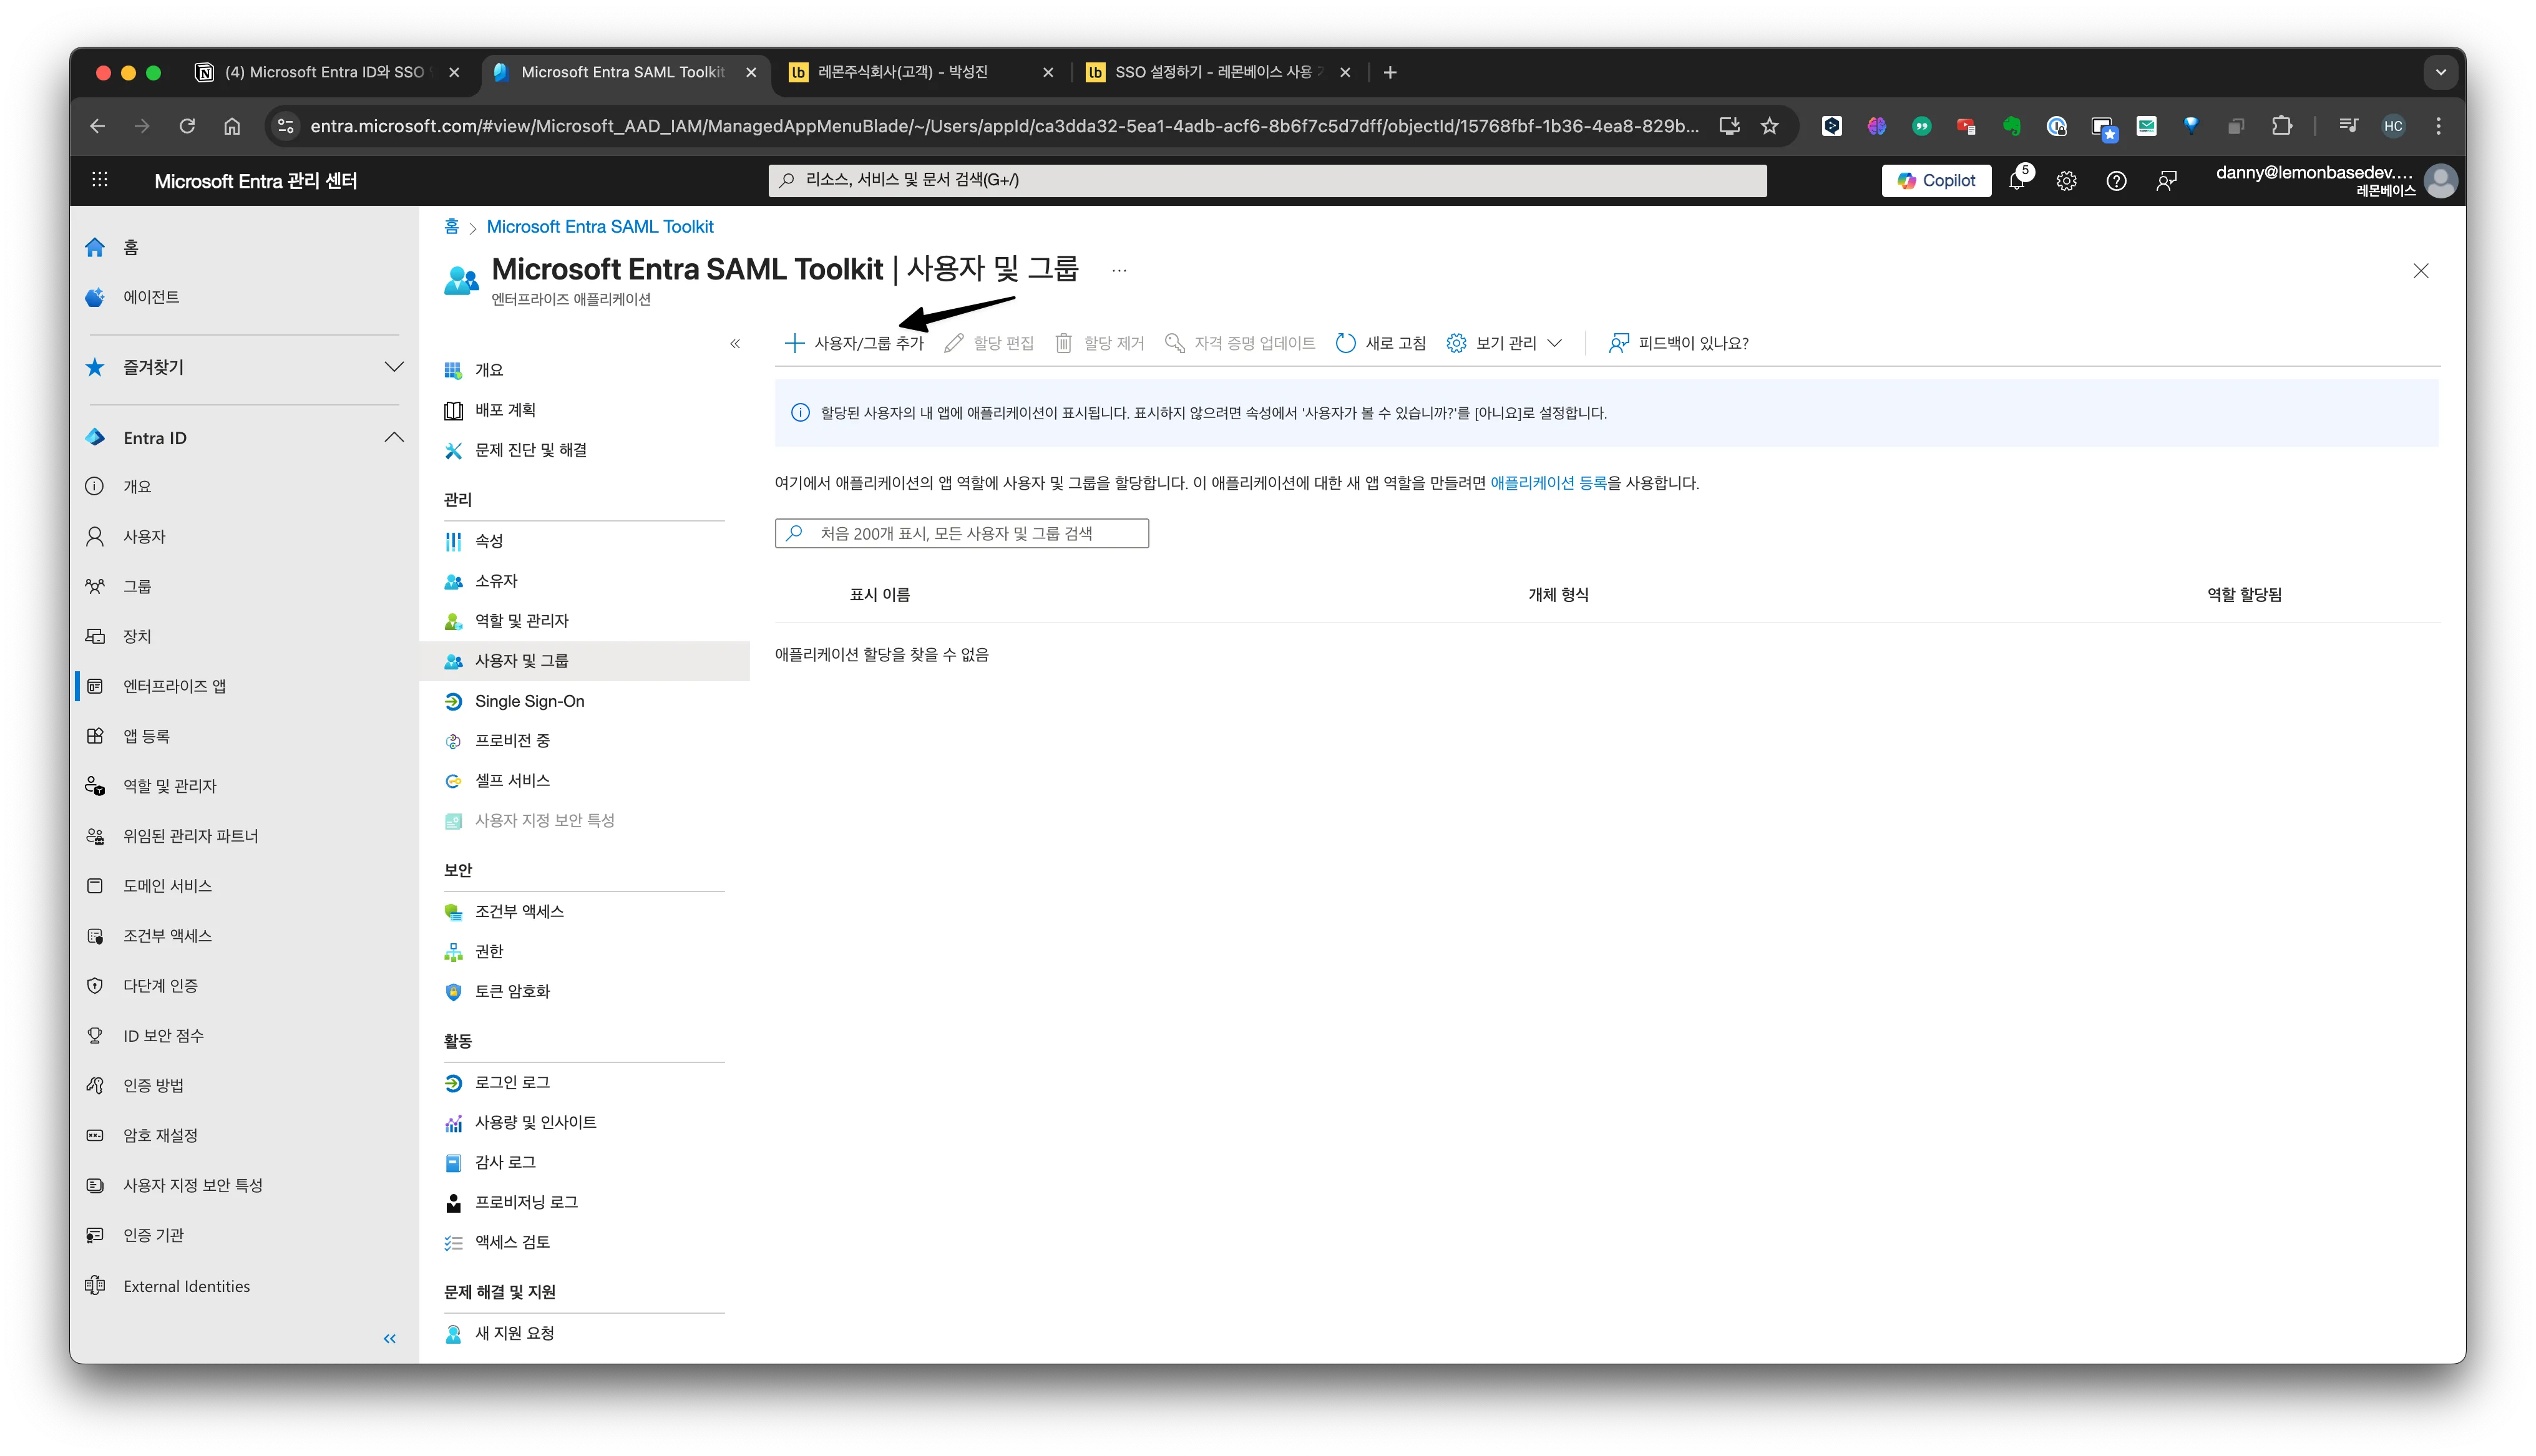This screenshot has height=1456, width=2536.
Task: Show the browser tab search dropdown
Action: click(2441, 72)
